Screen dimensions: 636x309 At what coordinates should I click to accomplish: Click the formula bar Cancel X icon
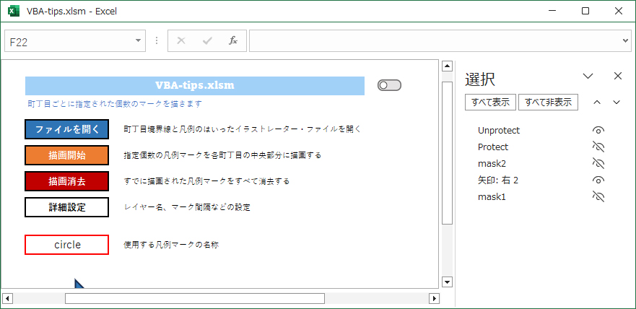point(181,41)
